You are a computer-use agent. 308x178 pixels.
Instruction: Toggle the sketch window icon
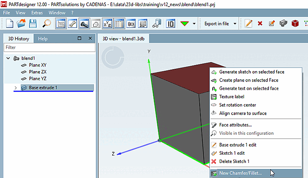[96, 24]
